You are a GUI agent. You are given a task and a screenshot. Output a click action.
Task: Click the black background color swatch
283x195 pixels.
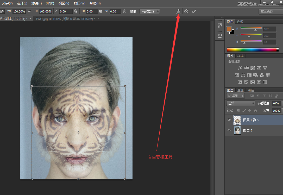(x=232, y=33)
